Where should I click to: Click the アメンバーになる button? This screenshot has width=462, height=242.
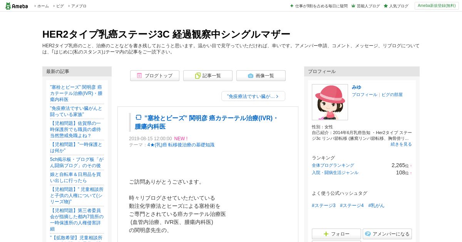(387, 234)
